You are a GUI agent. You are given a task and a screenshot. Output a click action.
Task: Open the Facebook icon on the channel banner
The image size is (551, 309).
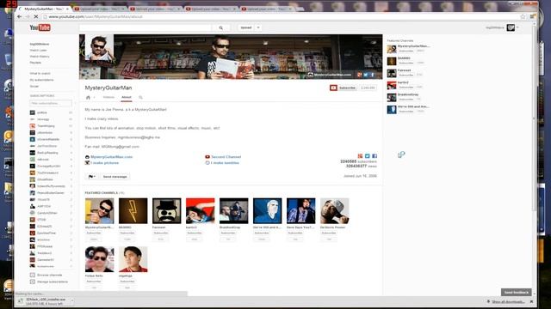(x=372, y=75)
